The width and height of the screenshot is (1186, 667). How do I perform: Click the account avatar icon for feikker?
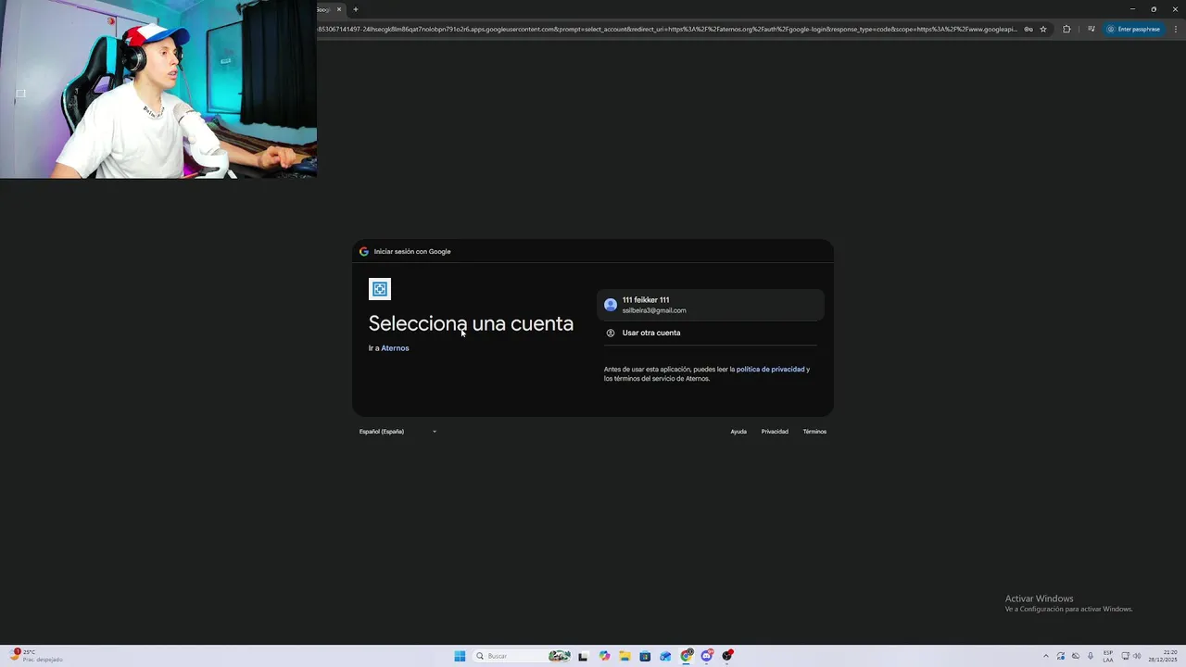click(611, 305)
